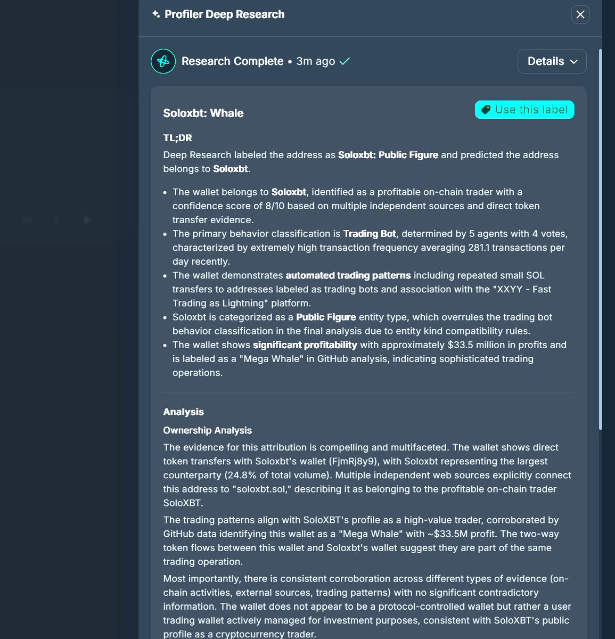Click the Research Complete status text
Viewport: 615px width, 639px height.
pyautogui.click(x=232, y=61)
